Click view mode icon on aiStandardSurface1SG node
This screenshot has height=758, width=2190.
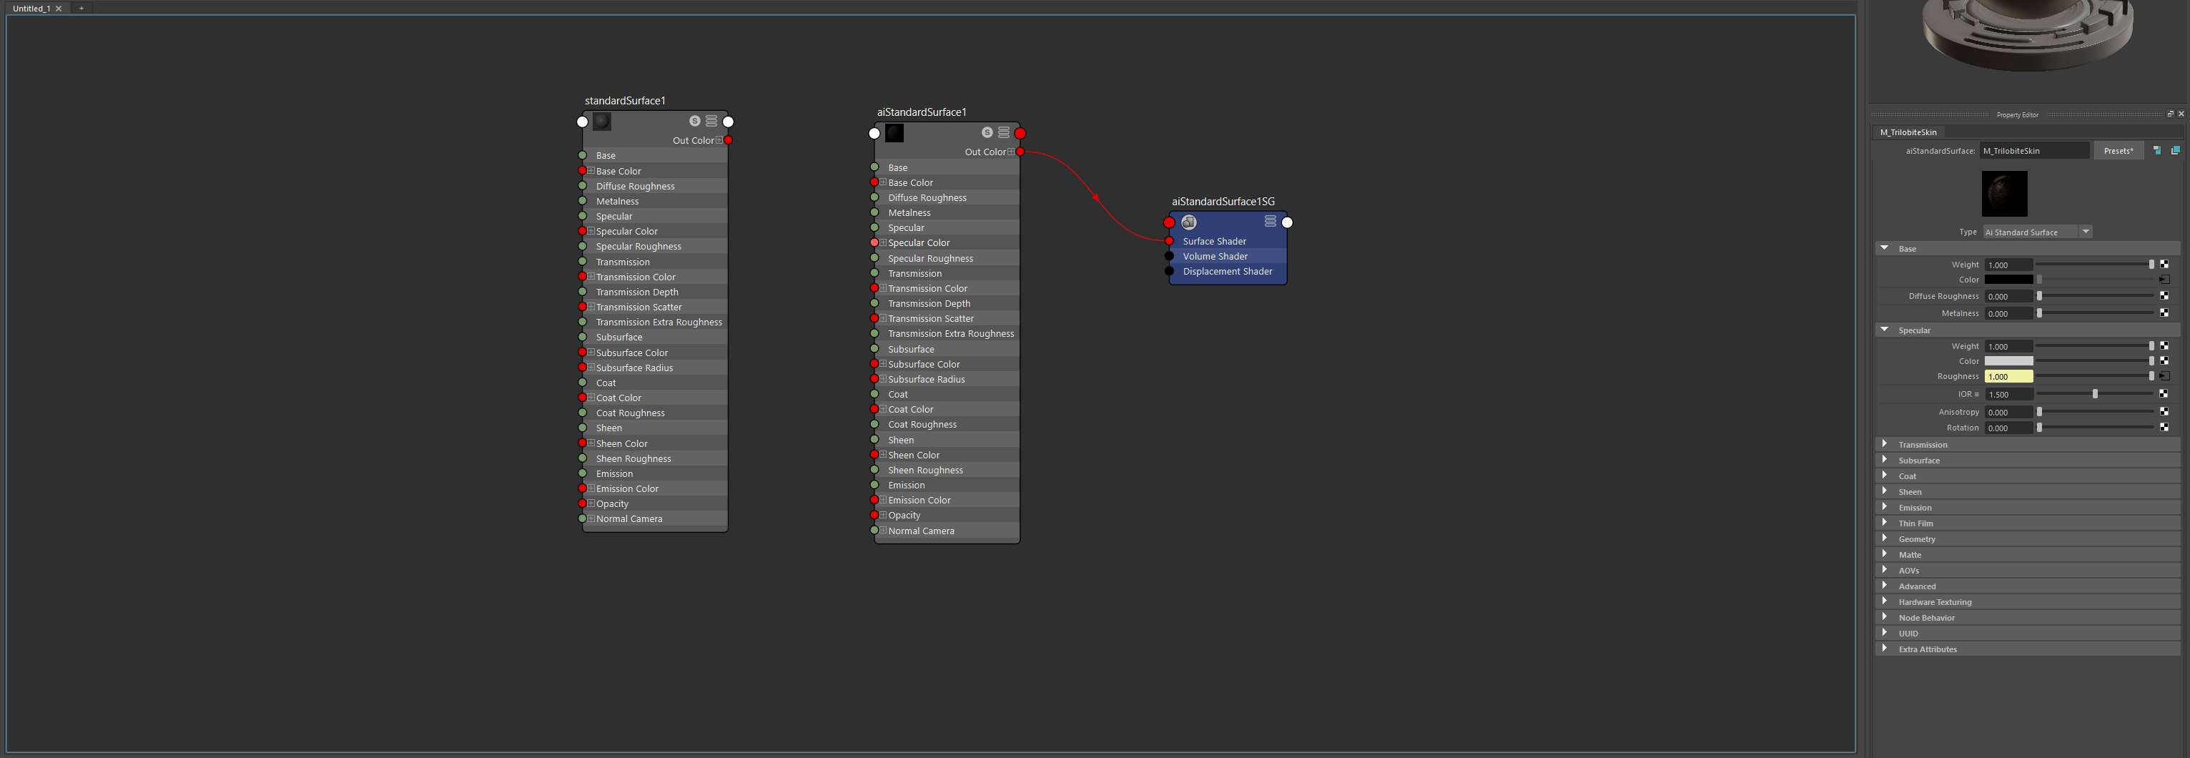click(x=1269, y=221)
